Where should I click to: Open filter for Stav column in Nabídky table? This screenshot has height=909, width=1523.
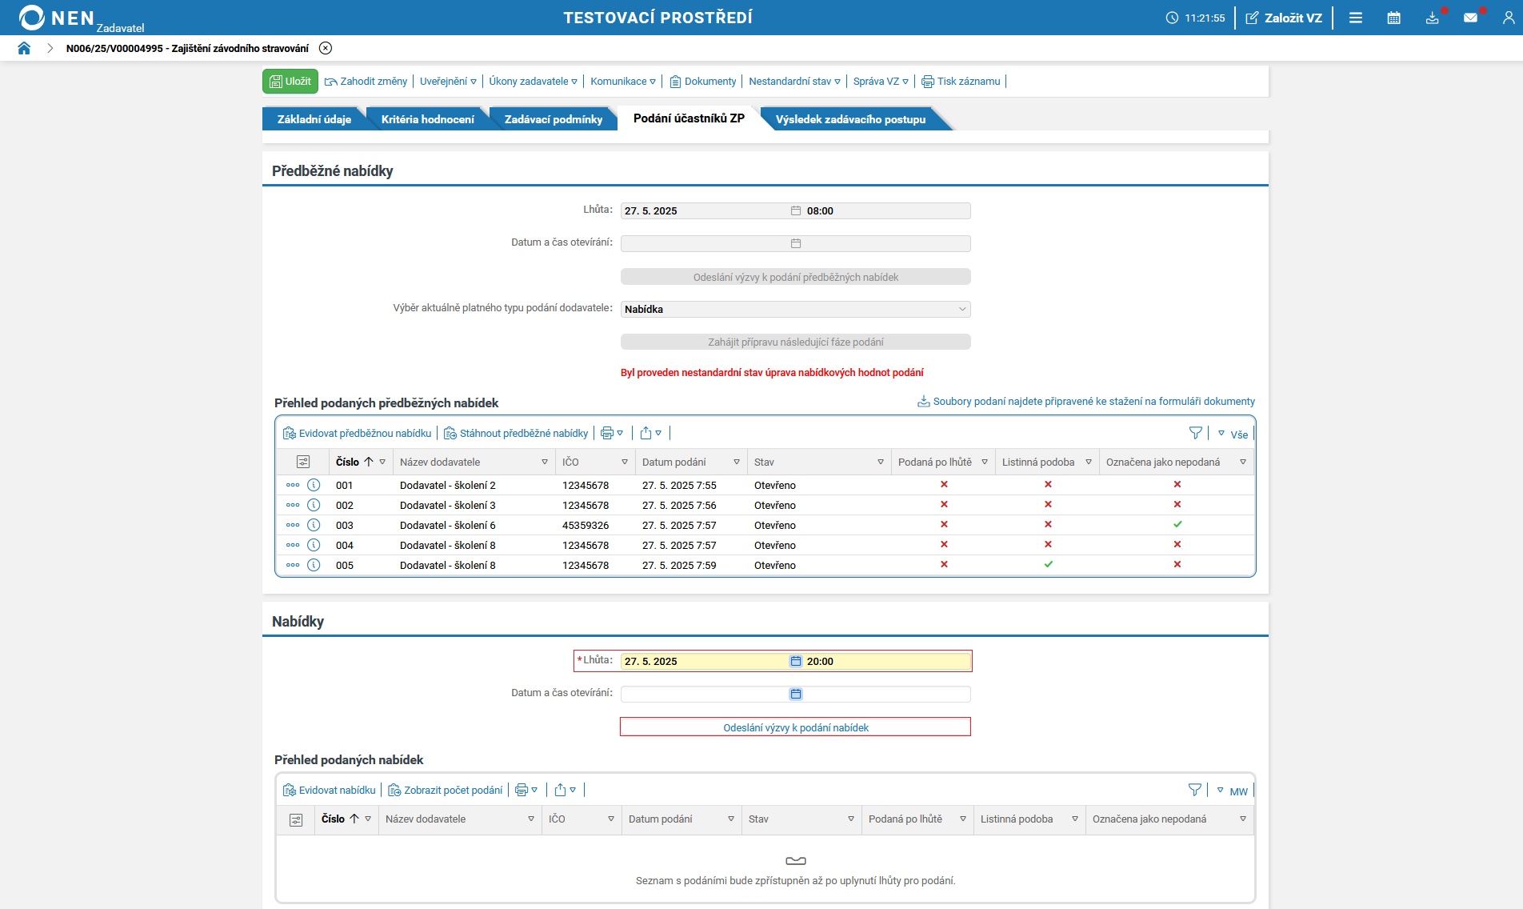[x=851, y=819]
